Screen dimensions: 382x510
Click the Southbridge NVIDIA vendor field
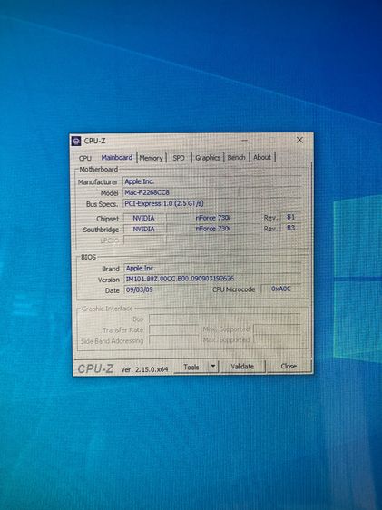tap(144, 229)
